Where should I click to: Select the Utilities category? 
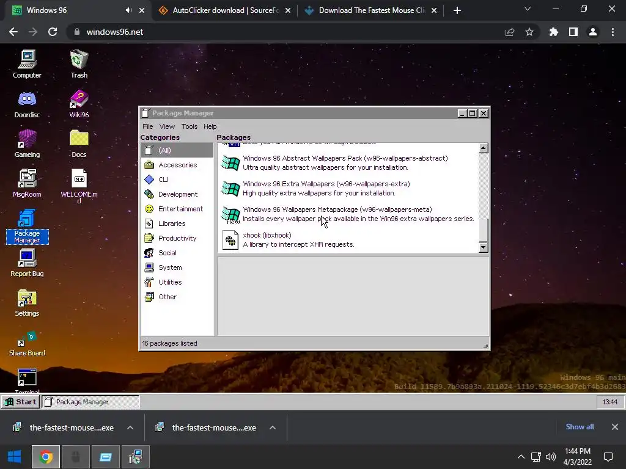(177, 282)
